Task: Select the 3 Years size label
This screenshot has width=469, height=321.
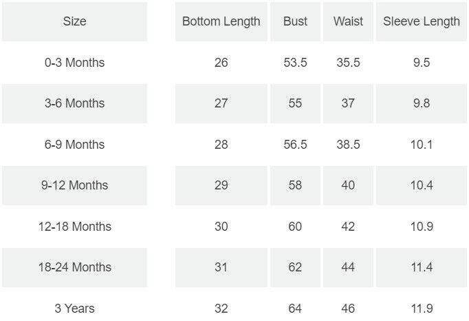Action: point(74,308)
